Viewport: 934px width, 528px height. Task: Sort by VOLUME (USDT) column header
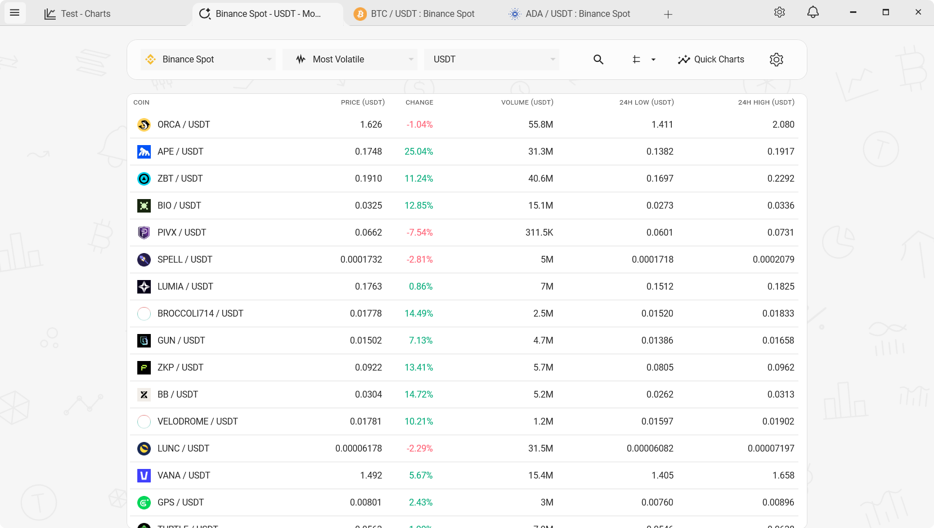click(527, 102)
